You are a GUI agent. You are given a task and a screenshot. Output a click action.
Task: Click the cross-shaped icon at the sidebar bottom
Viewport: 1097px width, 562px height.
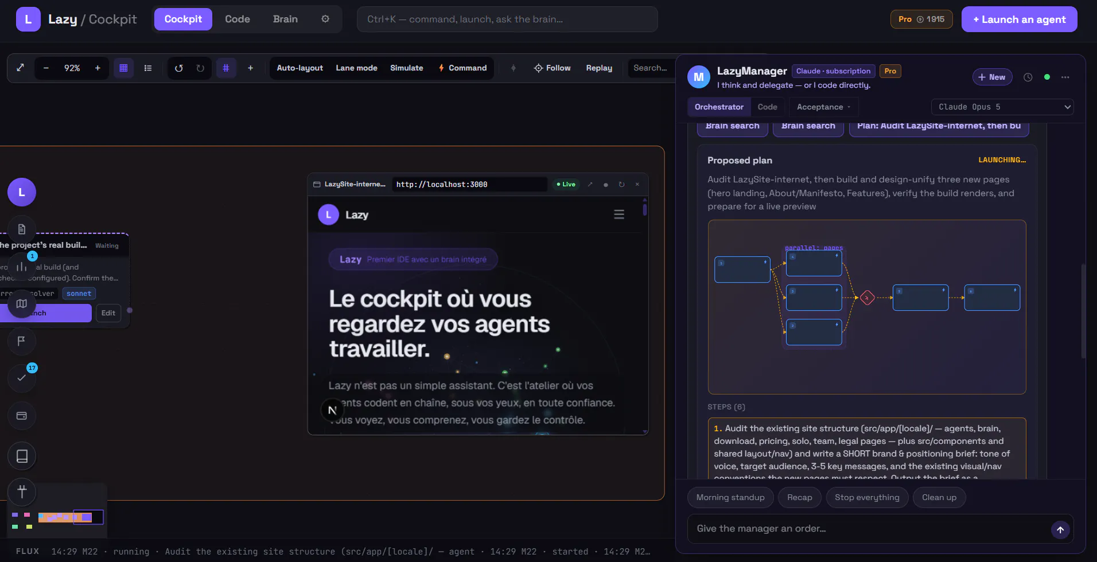[x=22, y=491]
